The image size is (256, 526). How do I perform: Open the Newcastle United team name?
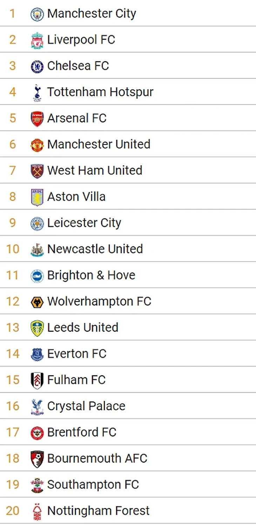(x=95, y=249)
